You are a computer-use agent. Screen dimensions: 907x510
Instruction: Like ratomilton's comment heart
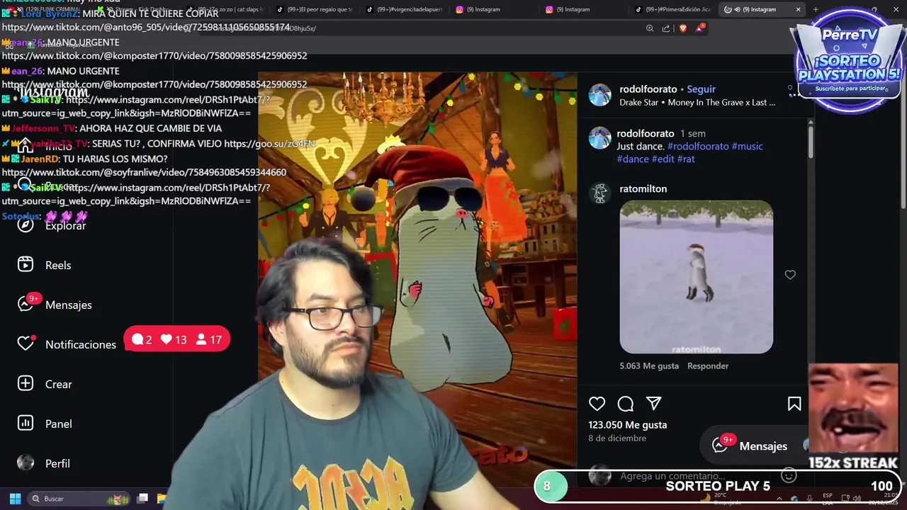(x=790, y=275)
